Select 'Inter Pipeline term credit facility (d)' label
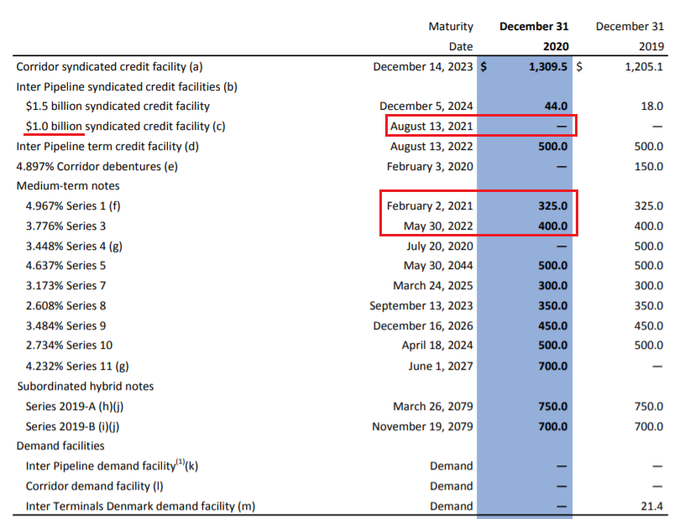This screenshot has height=519, width=695. coord(107,147)
